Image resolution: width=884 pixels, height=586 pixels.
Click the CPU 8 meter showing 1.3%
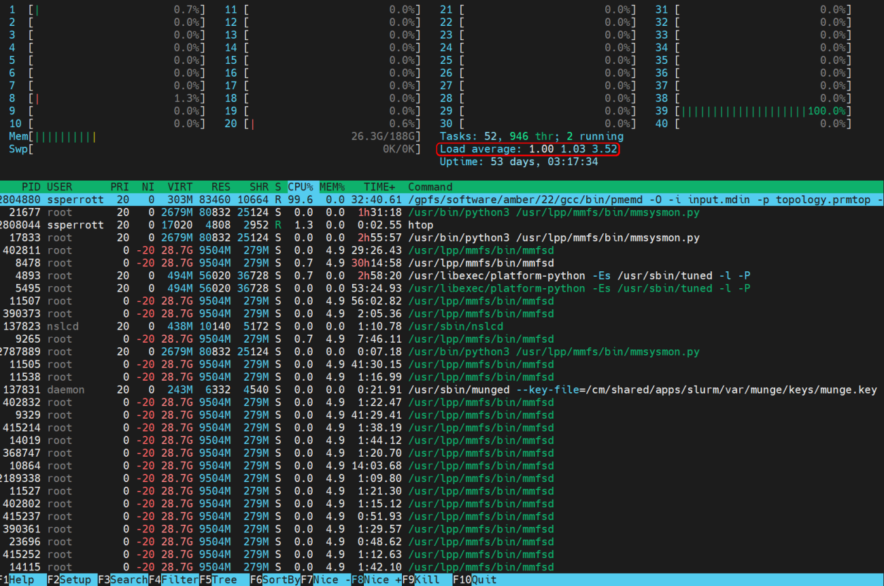point(107,99)
